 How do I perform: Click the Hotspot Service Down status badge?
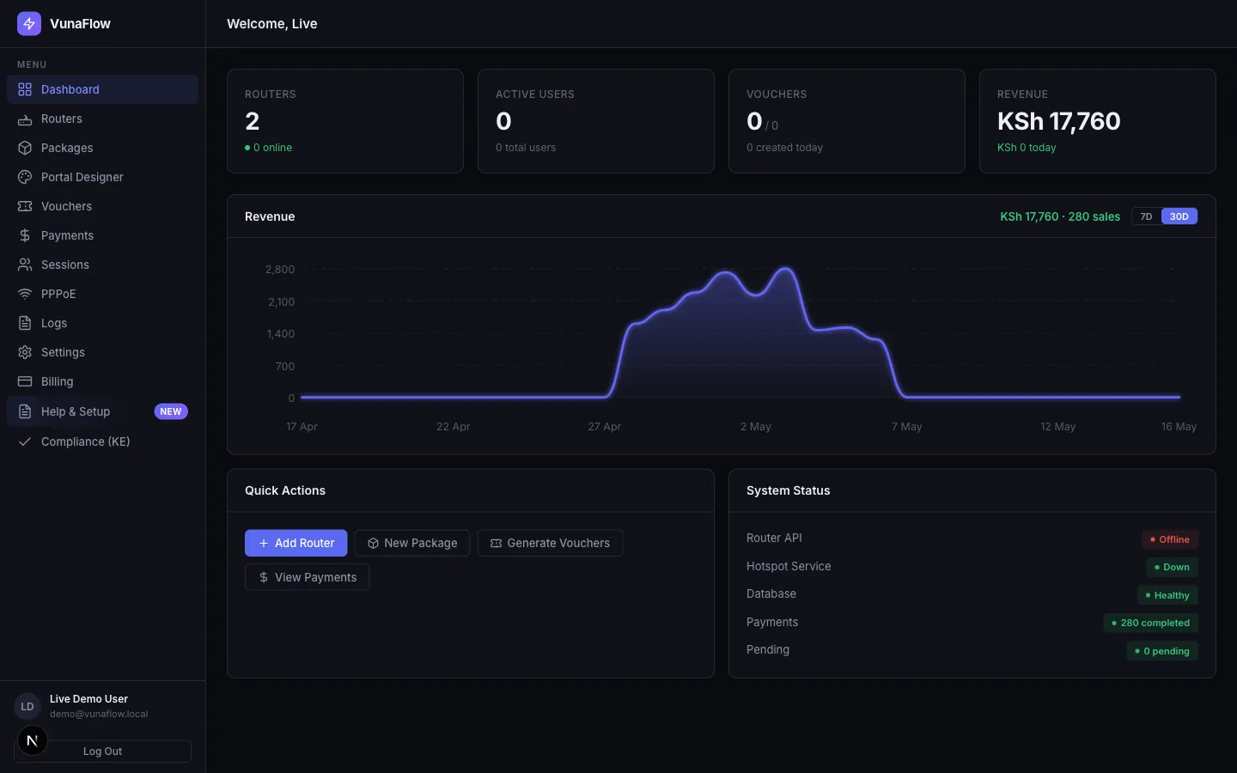pos(1172,567)
